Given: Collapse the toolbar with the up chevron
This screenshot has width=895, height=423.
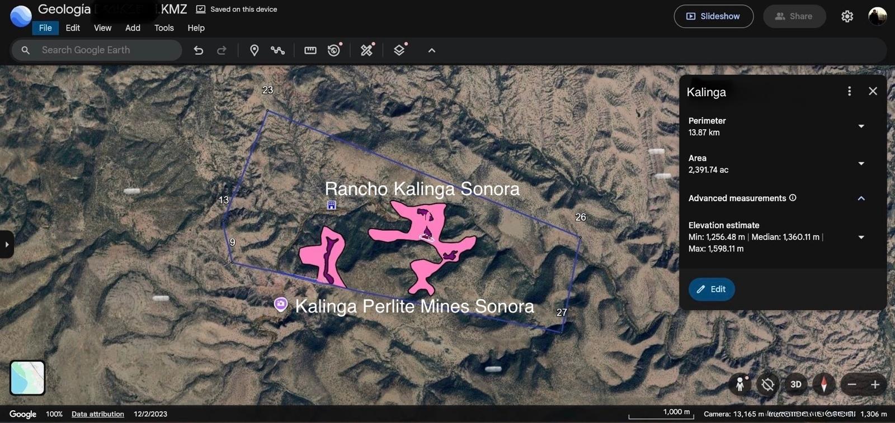Looking at the screenshot, I should coord(431,50).
